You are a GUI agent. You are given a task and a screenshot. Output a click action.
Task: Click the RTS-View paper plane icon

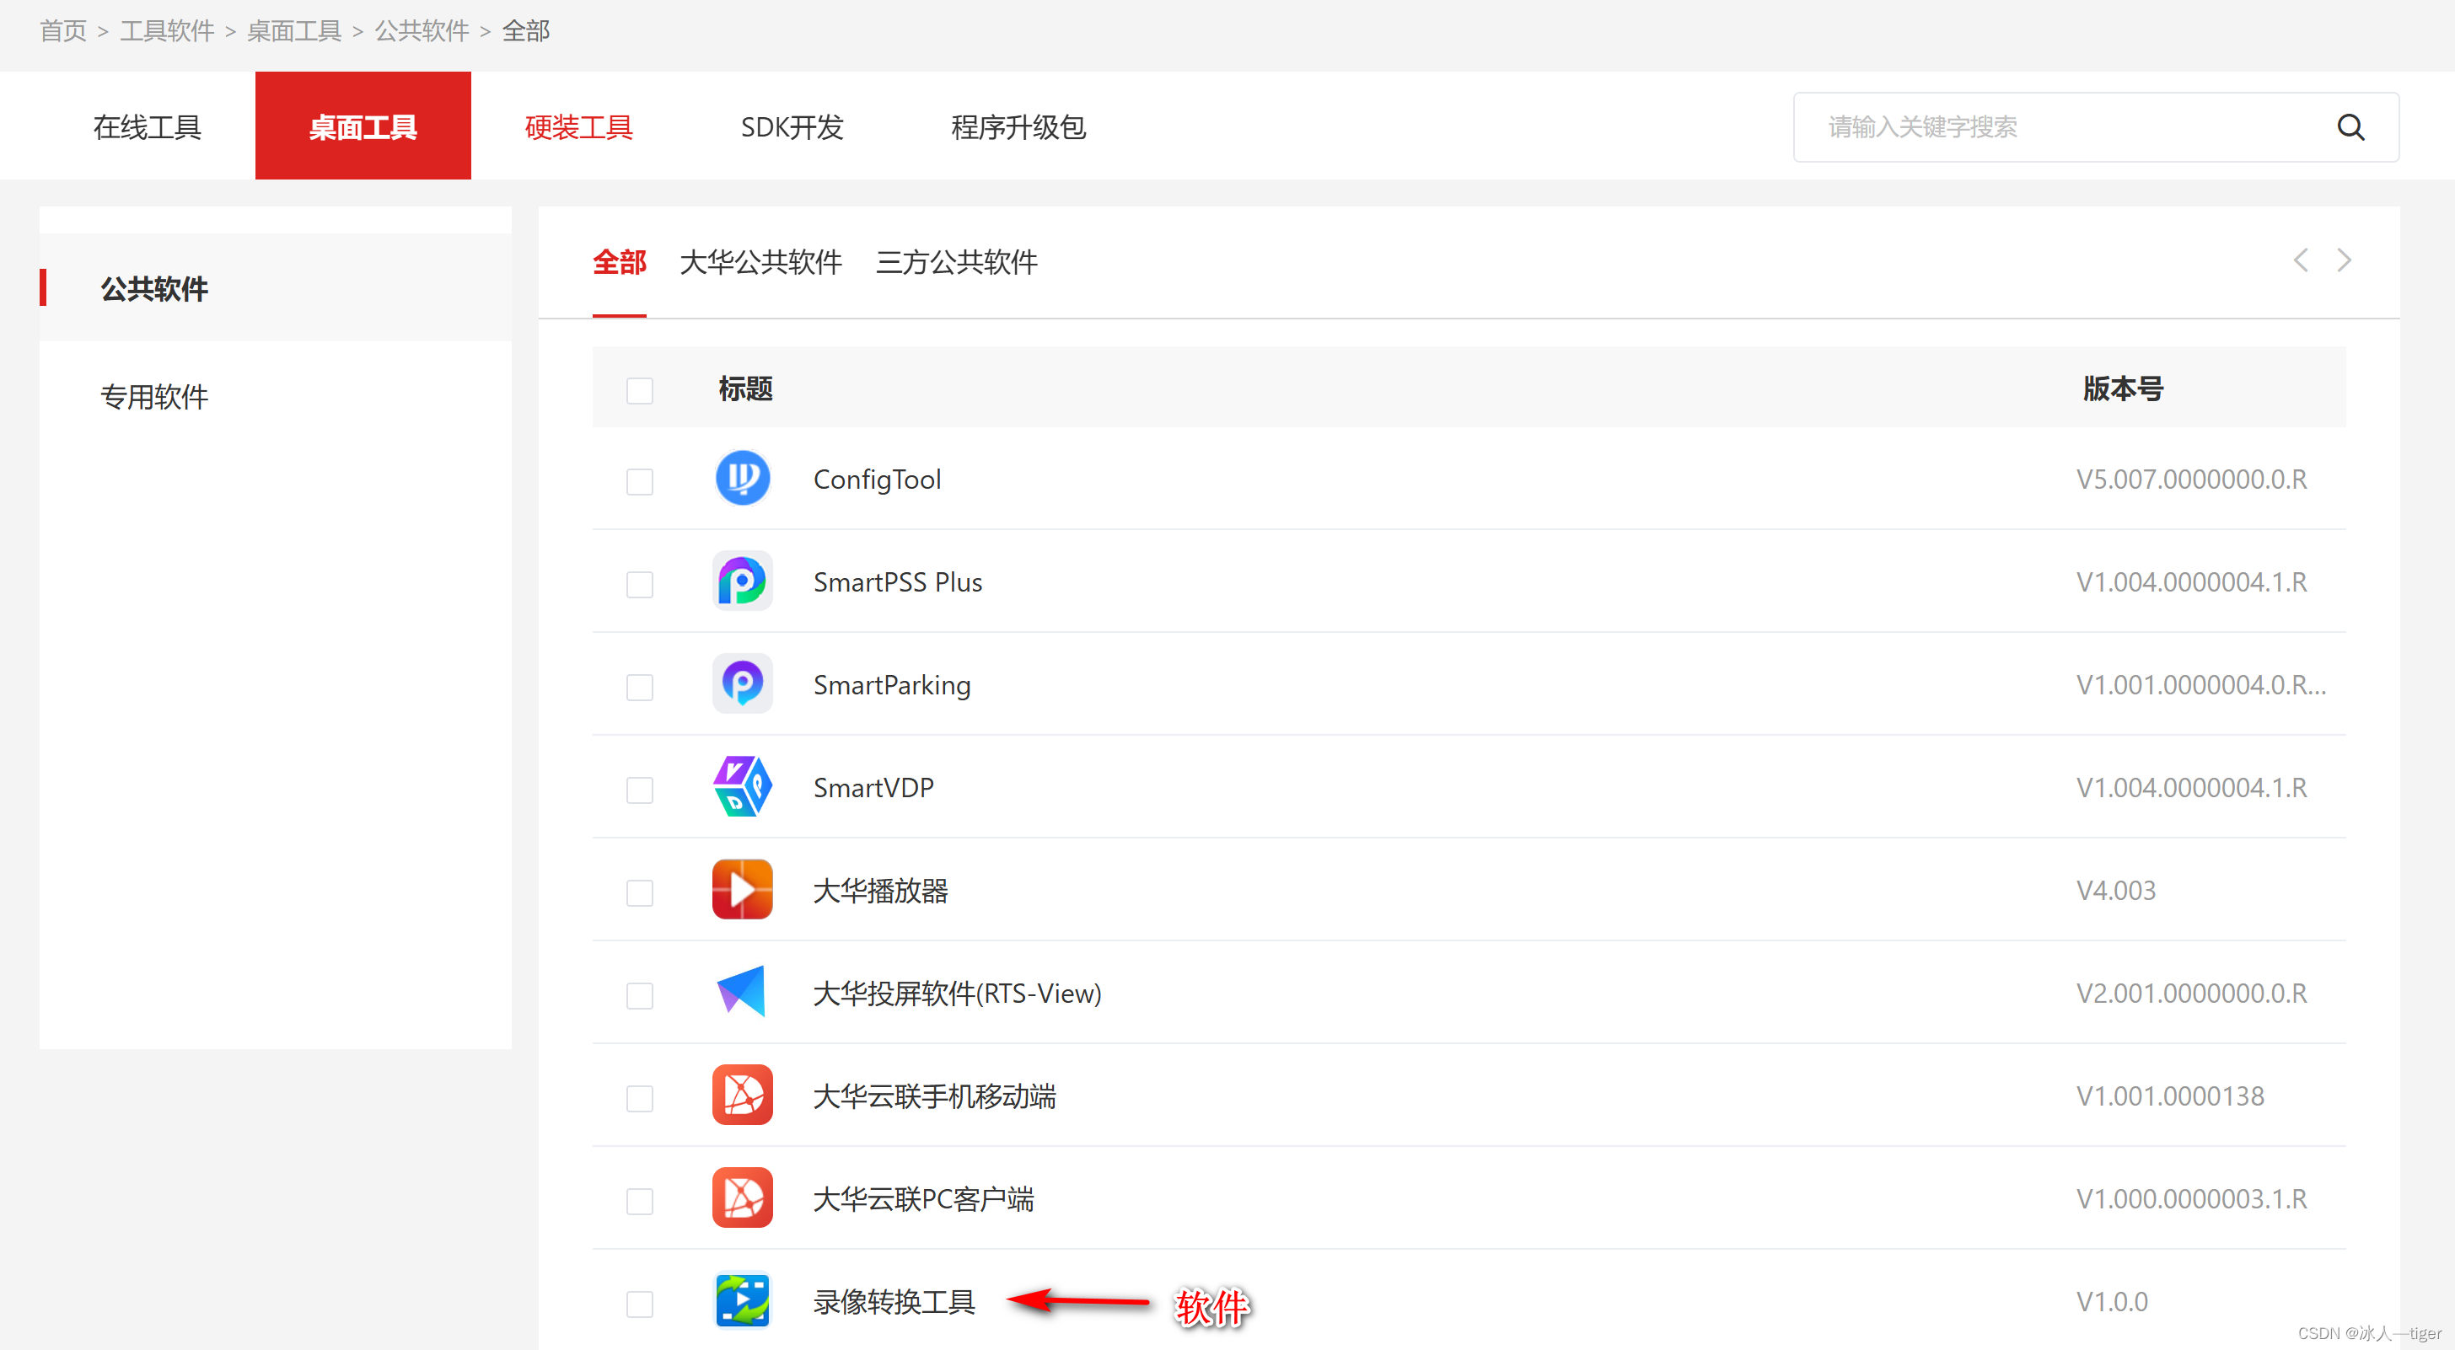(743, 993)
